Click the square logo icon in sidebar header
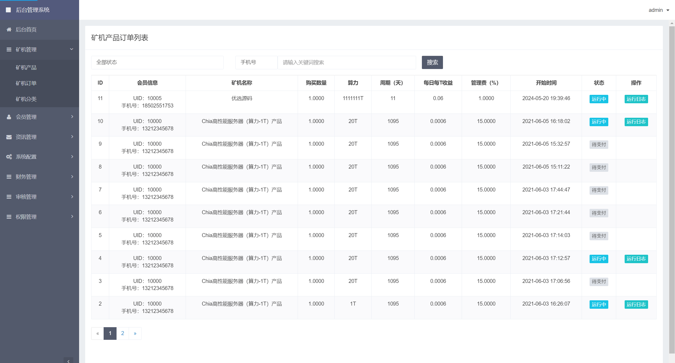This screenshot has height=363, width=675. pos(8,10)
